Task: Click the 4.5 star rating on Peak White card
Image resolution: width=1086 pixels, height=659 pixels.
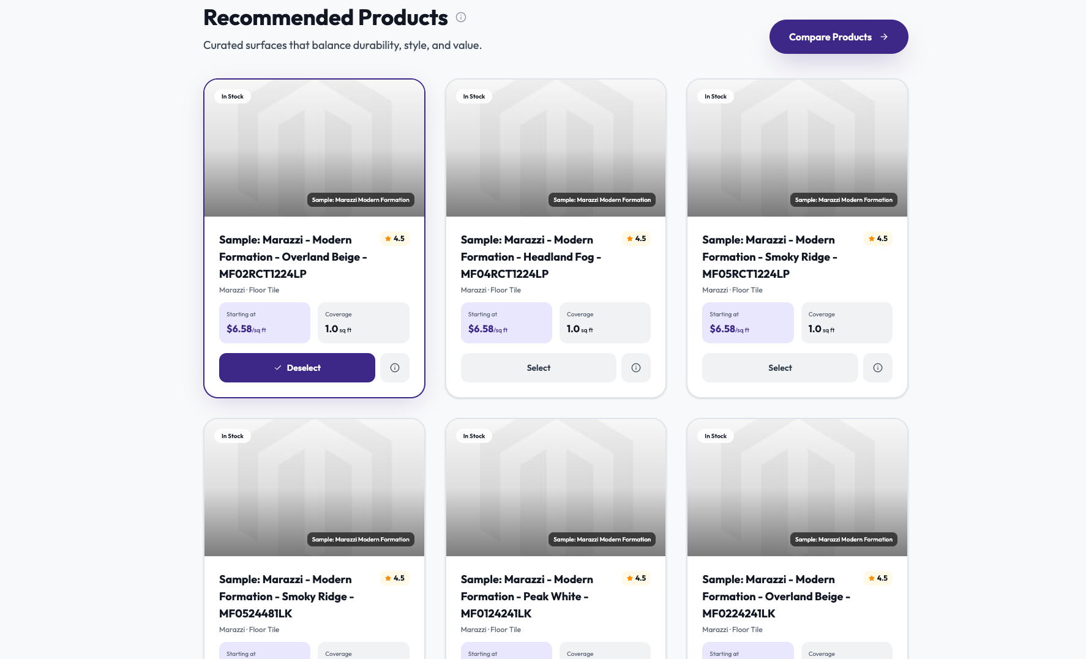Action: pyautogui.click(x=637, y=578)
